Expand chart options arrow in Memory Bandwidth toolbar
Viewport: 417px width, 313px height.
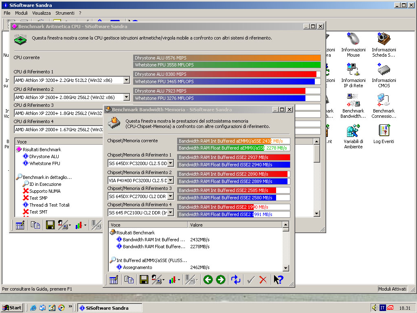(179, 280)
